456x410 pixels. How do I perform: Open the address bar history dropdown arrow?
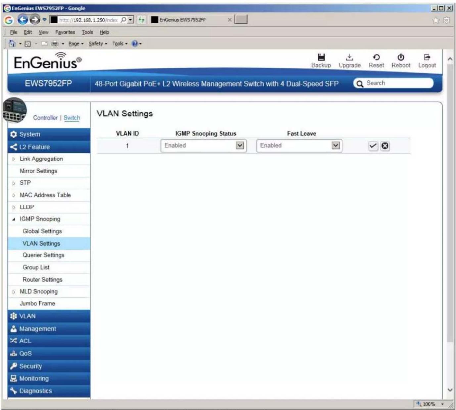131,20
